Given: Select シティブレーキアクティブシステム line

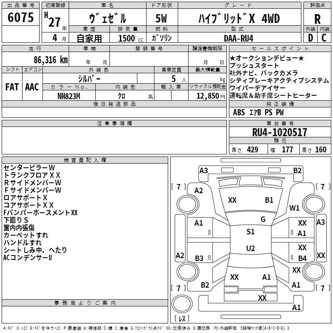Looking at the screenshot, I should tap(279, 80).
